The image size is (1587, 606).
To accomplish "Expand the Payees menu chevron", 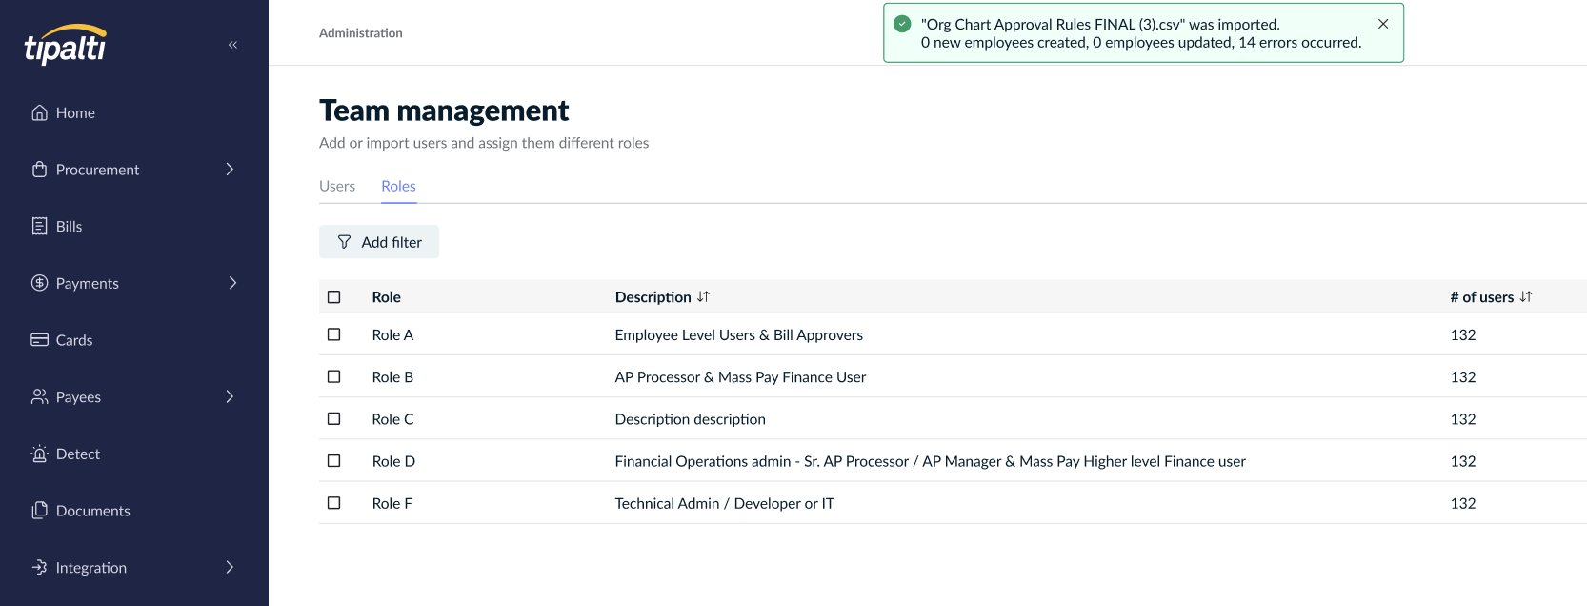I will point(230,396).
